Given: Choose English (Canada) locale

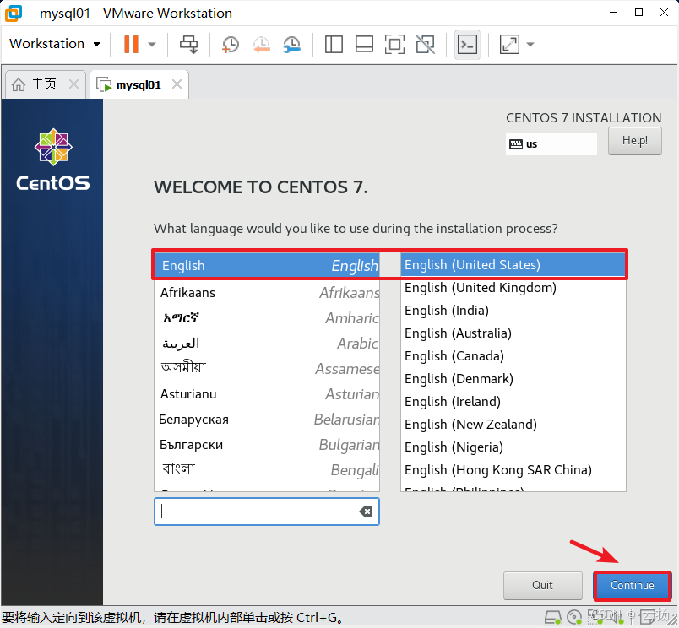Looking at the screenshot, I should click(513, 355).
